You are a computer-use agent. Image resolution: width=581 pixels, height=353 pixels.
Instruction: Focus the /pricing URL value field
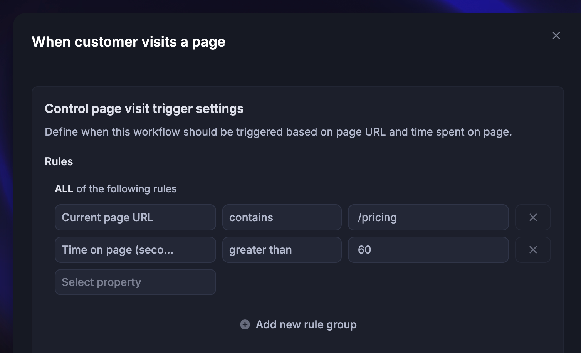tap(428, 217)
